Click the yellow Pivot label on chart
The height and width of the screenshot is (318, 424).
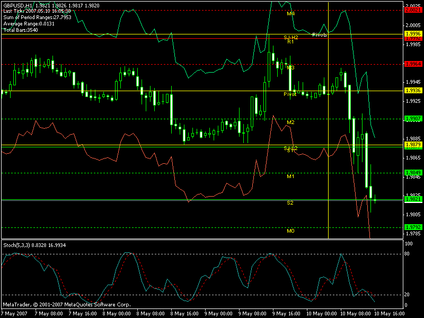tap(290, 94)
